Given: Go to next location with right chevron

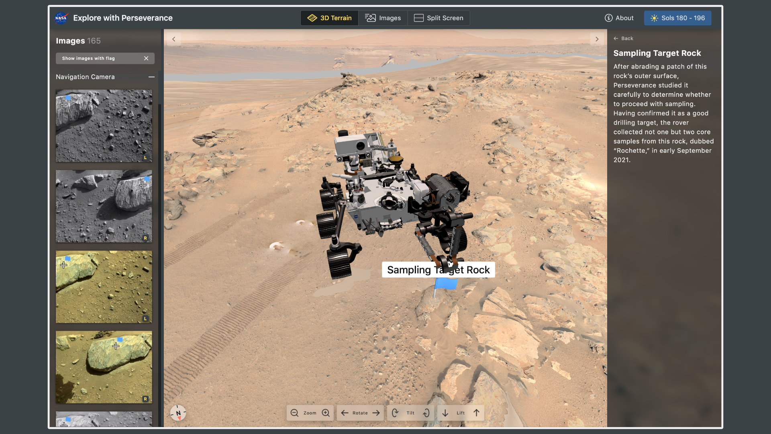Looking at the screenshot, I should [x=597, y=39].
